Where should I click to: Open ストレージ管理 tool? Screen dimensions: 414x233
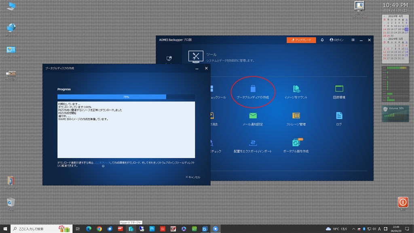pyautogui.click(x=296, y=119)
